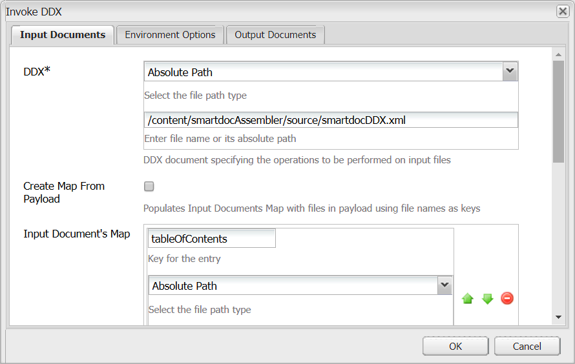
Task: Move the tableOfContents entry down
Action: point(488,299)
